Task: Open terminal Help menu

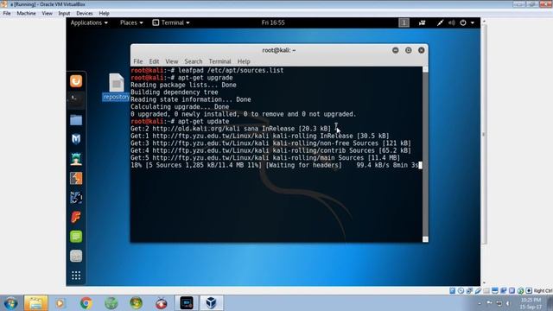Action: tap(244, 61)
